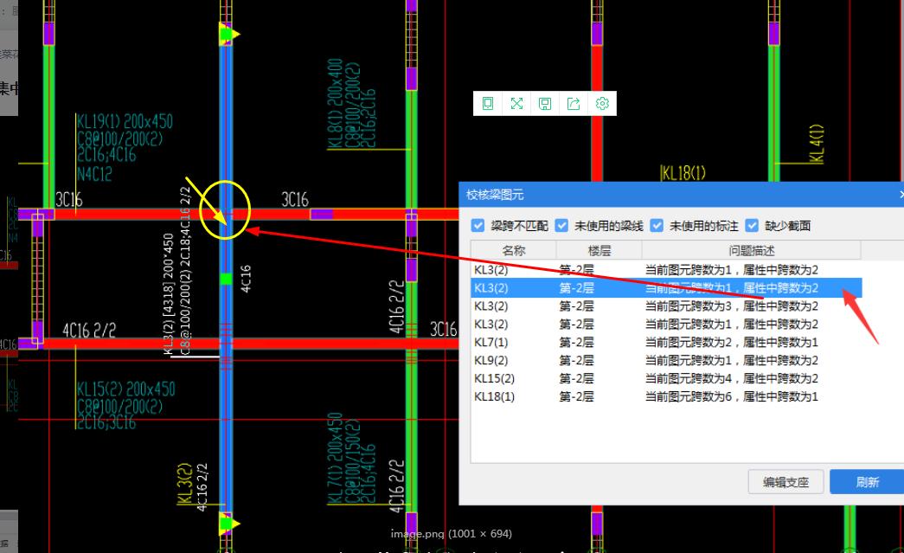The height and width of the screenshot is (553, 904).
Task: Click the share export arrow icon
Action: point(574,103)
